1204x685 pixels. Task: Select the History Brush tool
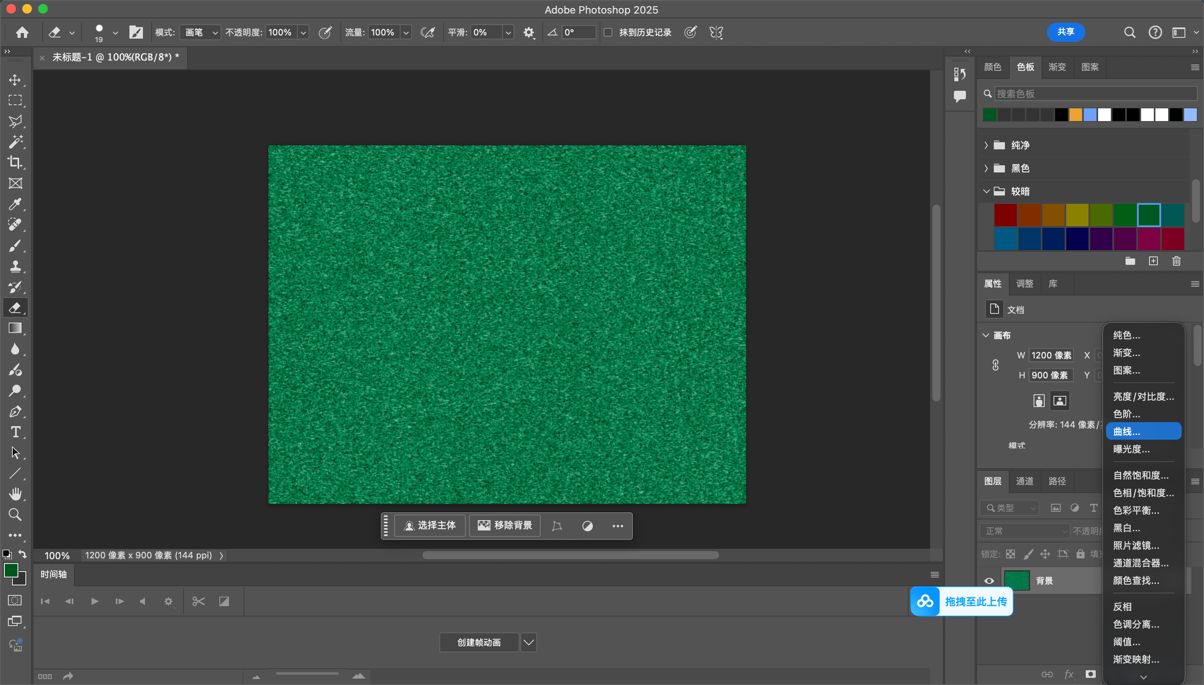coord(15,286)
